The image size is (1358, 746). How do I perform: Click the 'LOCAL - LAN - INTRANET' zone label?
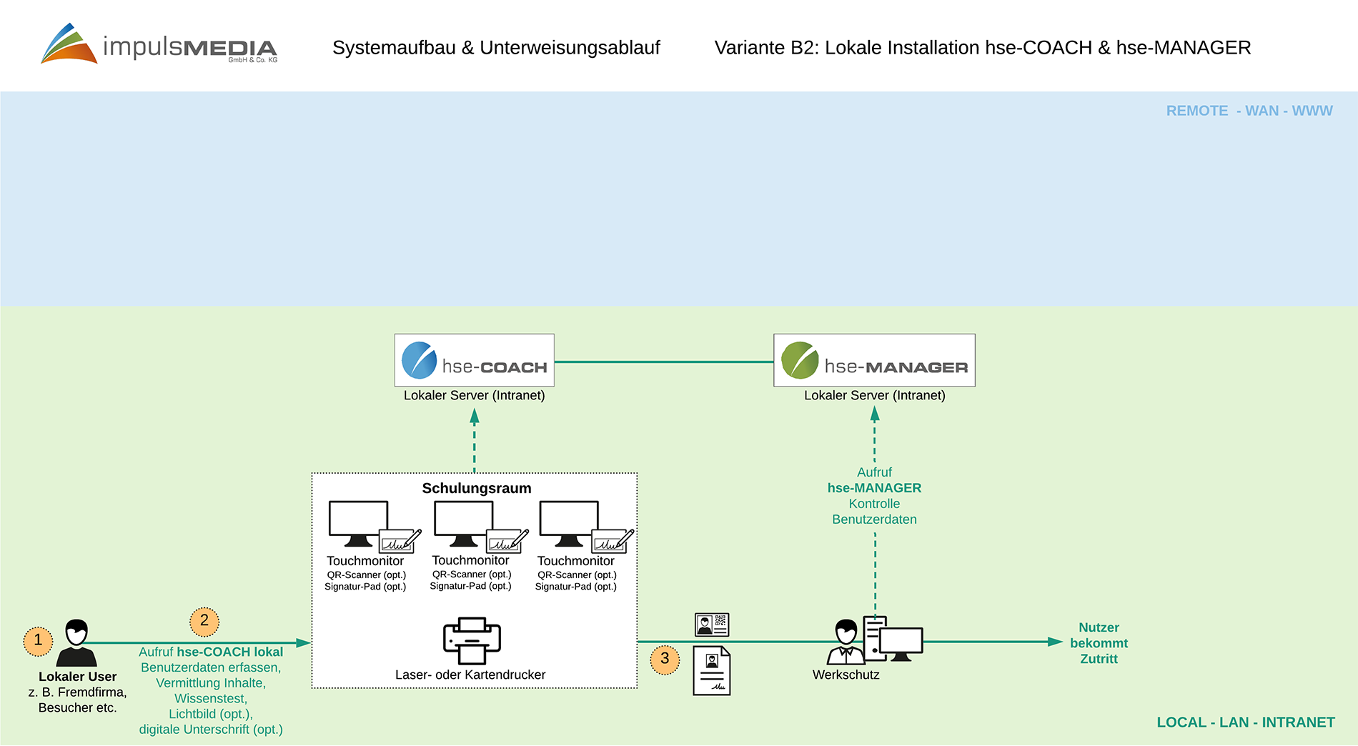[1245, 722]
